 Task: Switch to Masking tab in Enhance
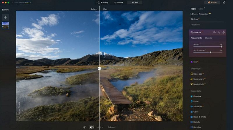(x=209, y=38)
